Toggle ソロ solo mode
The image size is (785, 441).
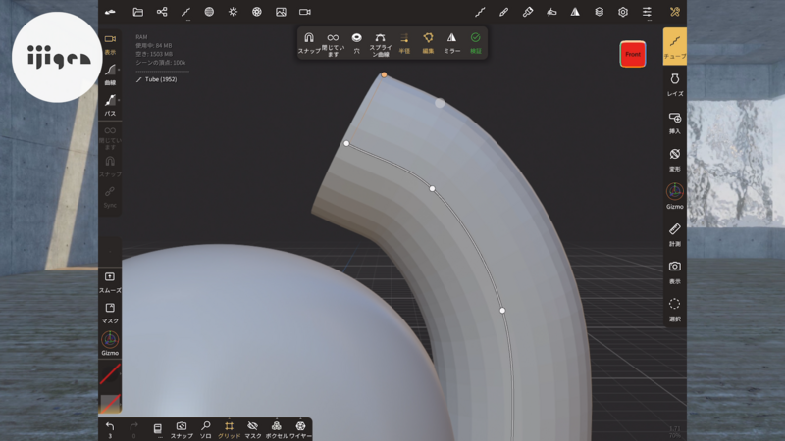(205, 429)
